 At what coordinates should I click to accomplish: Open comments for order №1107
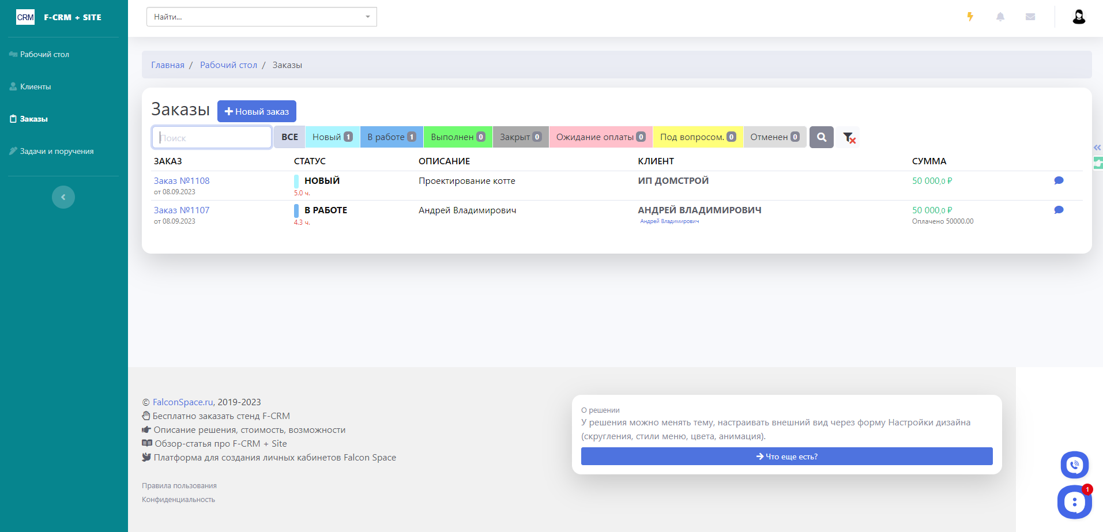[x=1059, y=210]
